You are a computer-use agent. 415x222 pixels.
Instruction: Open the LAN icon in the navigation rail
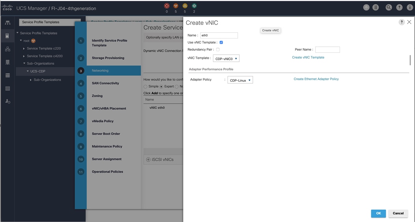tap(7, 49)
